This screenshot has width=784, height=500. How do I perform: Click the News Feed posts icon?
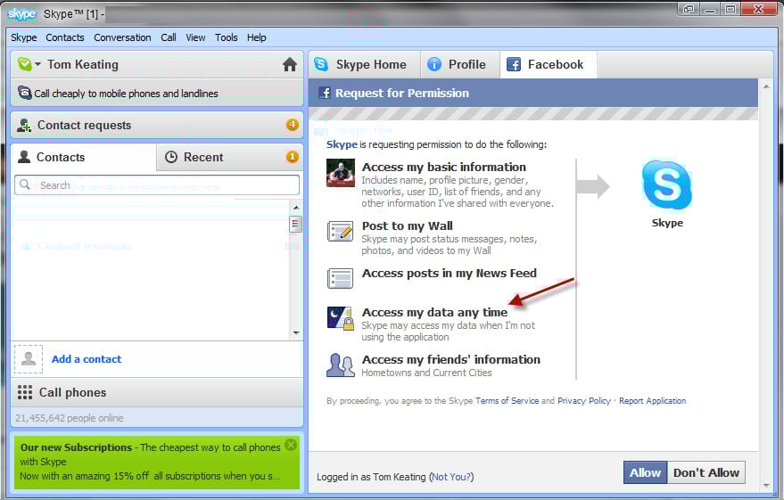(x=341, y=278)
